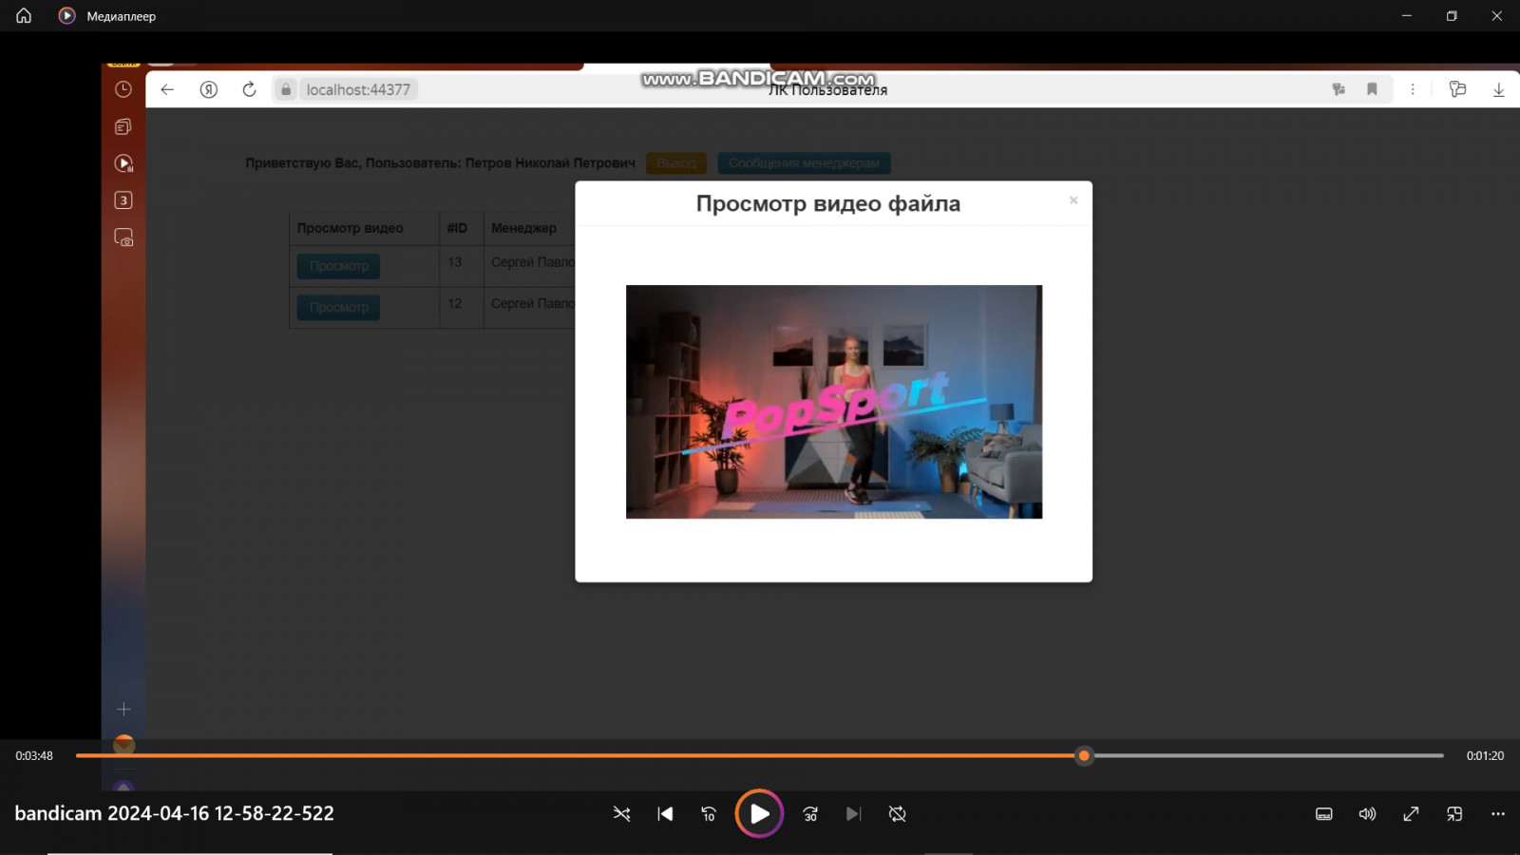
Task: Reload the localhost page in the browser
Action: click(x=249, y=89)
